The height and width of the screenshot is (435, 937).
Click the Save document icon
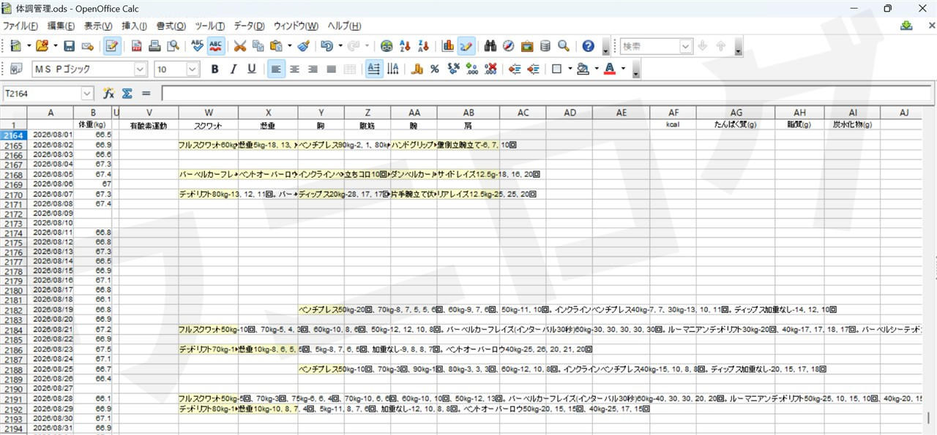[x=69, y=46]
